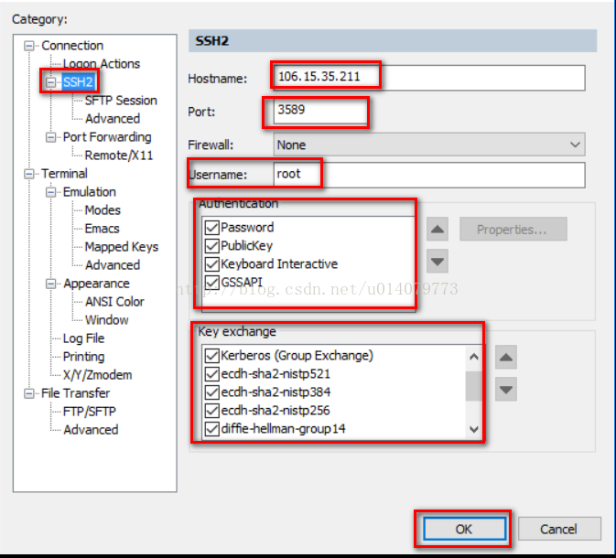Select Port Forwarding category
The width and height of the screenshot is (616, 558).
(107, 137)
